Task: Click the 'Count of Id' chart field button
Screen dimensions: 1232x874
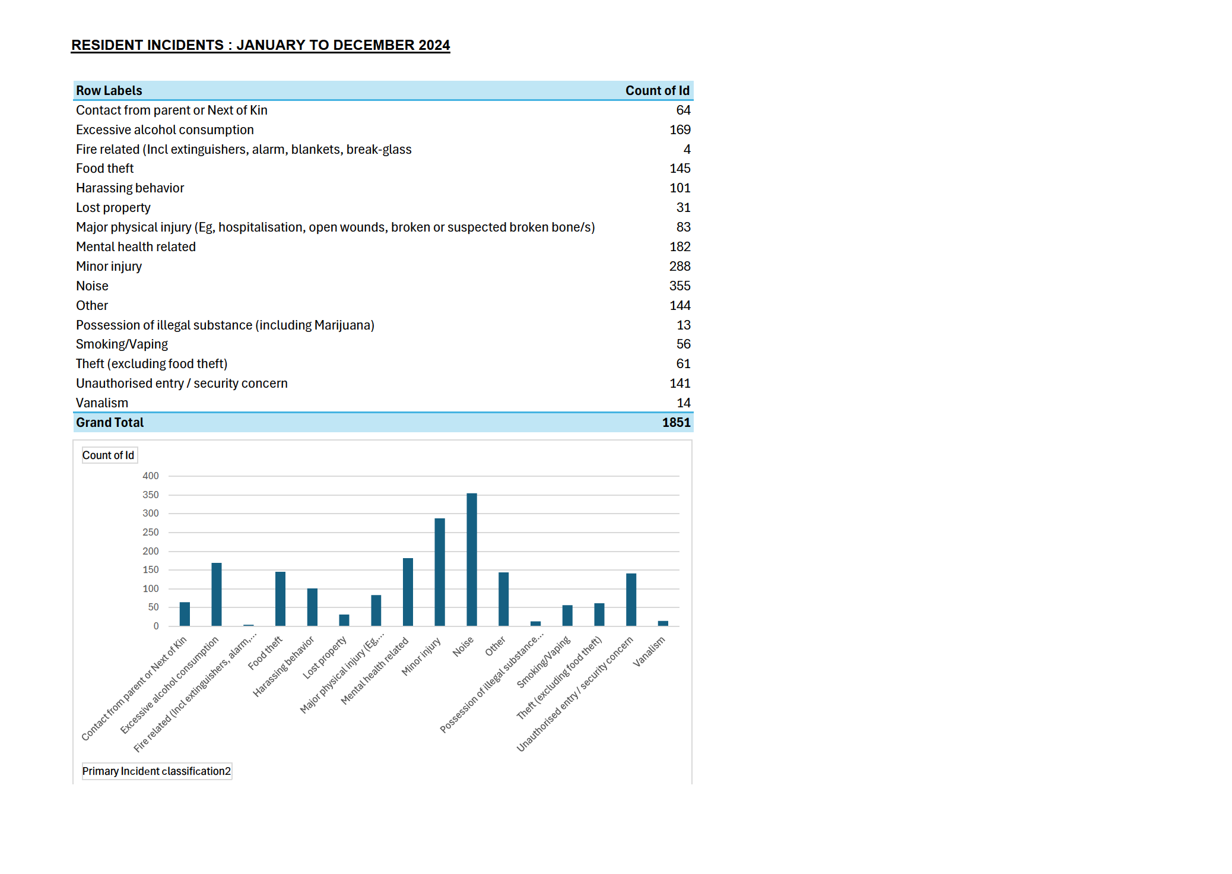Action: 109,455
